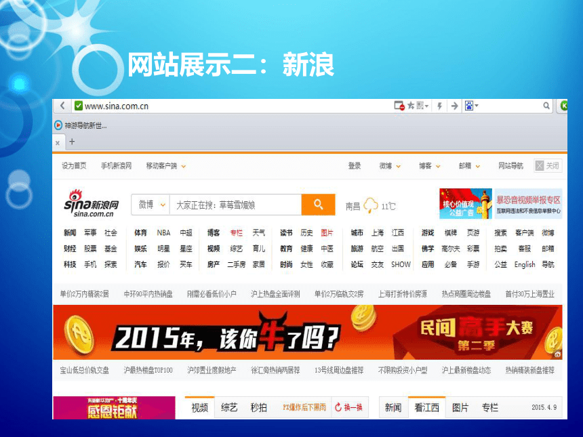
Task: Switch to the 综艺 tab
Action: (x=229, y=408)
